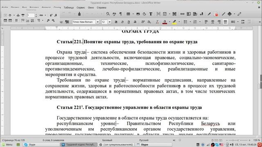Click page count 'Страница 76 из 135'

pos(14,140)
